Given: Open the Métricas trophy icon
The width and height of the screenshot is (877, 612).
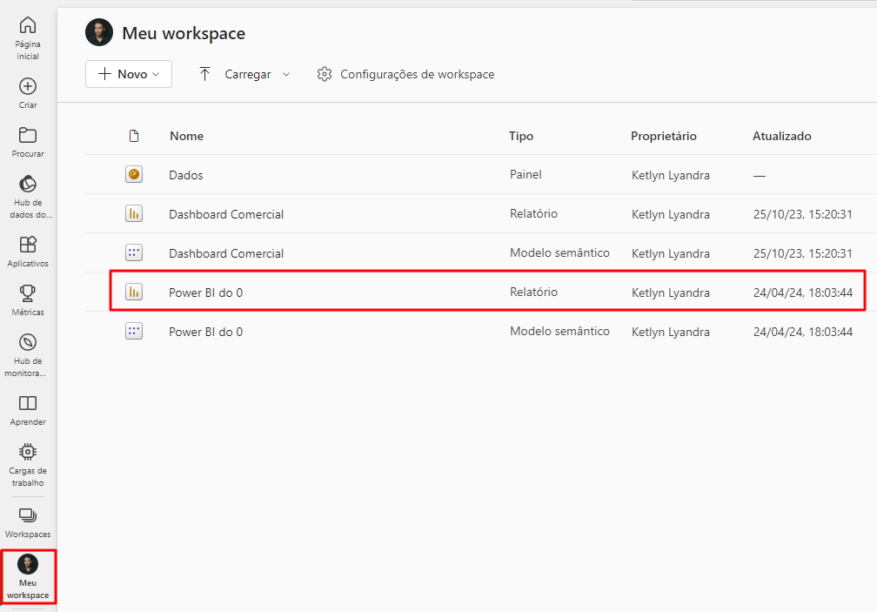Looking at the screenshot, I should click(28, 293).
